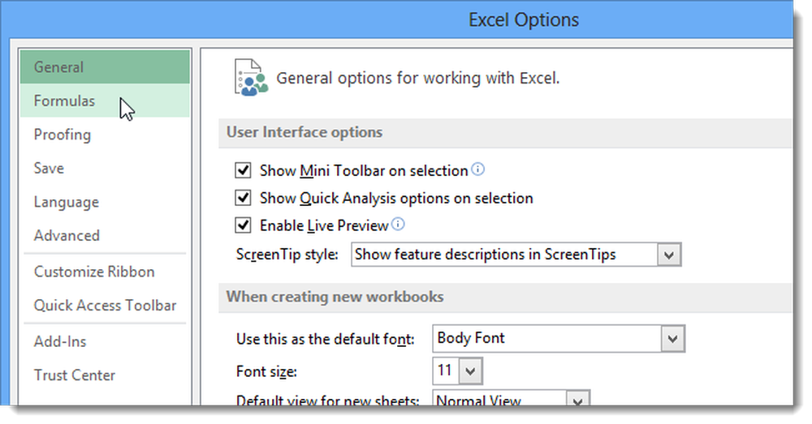Click the 'ScreenTip style:' label
Viewport: 812px width, 424px height.
click(x=287, y=255)
